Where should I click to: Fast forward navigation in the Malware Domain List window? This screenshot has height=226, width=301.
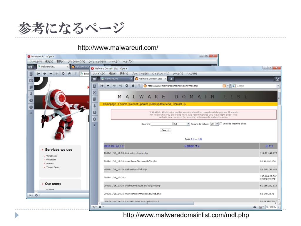click(120, 86)
